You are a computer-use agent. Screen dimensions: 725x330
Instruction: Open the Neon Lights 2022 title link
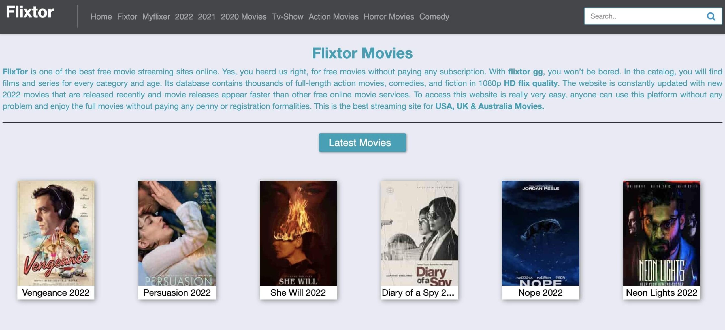point(661,292)
